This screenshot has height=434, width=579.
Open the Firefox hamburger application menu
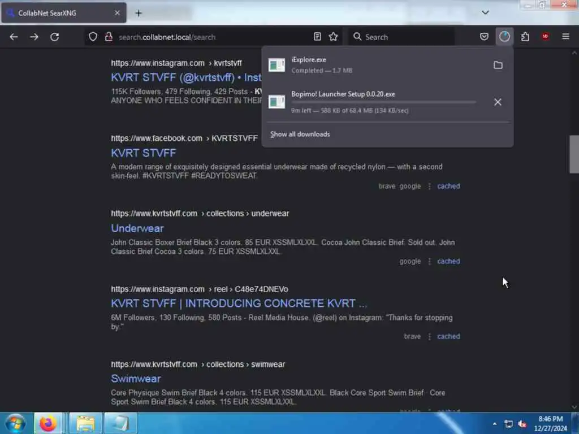point(565,36)
